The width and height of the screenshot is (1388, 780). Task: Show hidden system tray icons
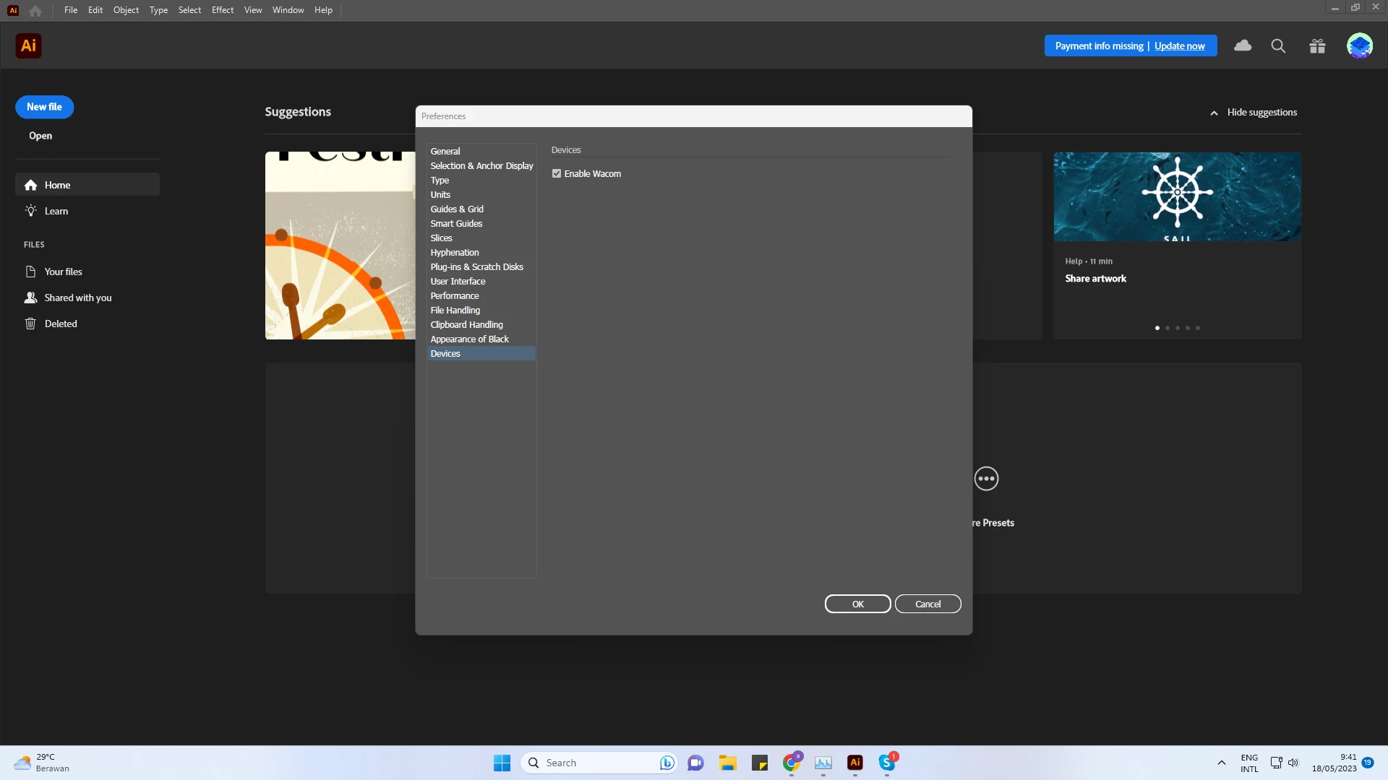pos(1221,763)
